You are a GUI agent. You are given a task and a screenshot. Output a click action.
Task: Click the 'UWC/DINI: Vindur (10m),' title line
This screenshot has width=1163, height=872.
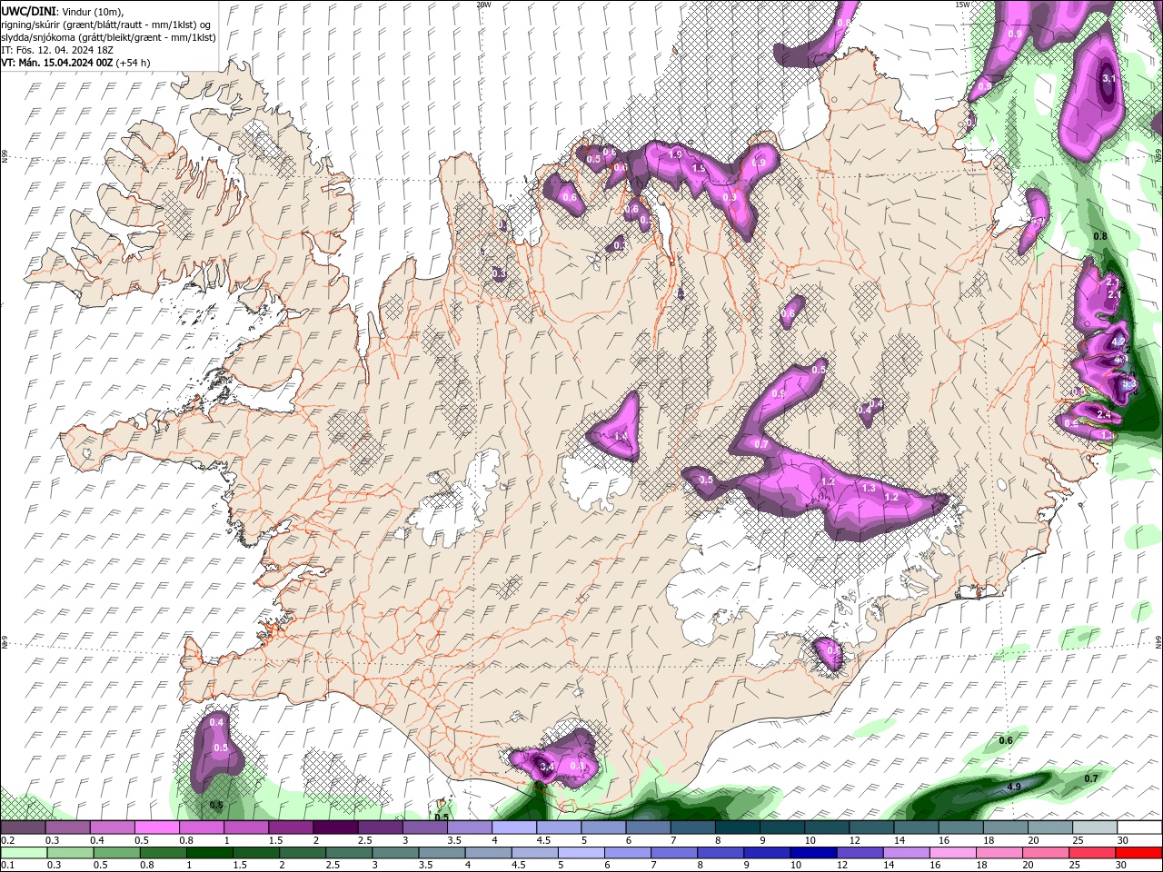pos(62,11)
